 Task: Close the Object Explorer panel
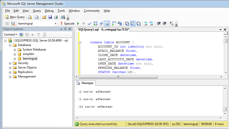70,29
